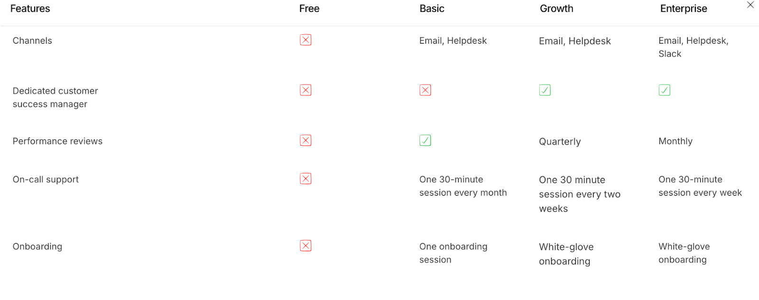
Task: Select the Free plan column header
Action: pos(309,8)
